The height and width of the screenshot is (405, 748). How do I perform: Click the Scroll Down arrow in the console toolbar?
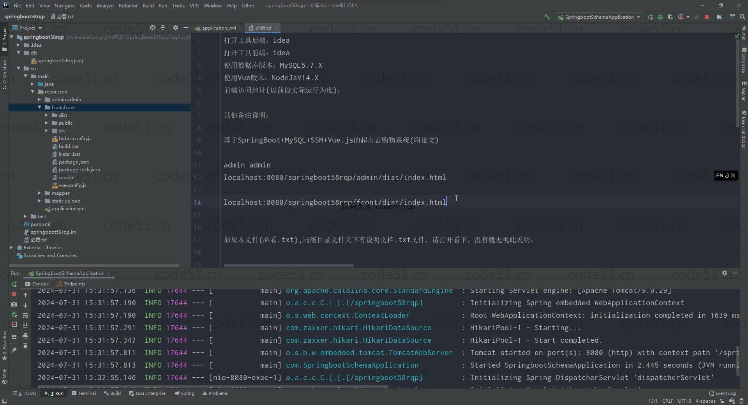click(25, 305)
